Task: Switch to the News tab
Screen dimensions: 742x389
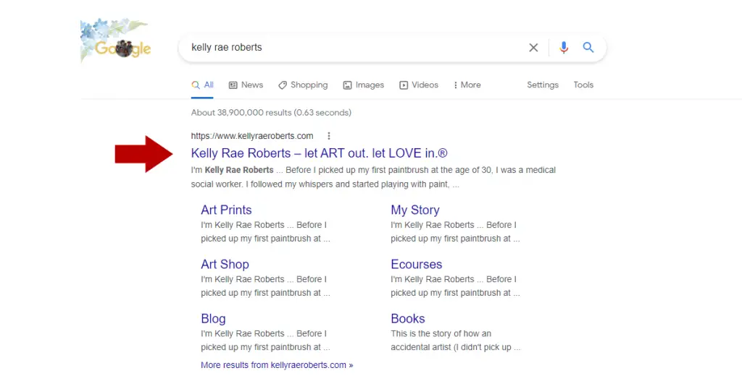Action: (246, 85)
